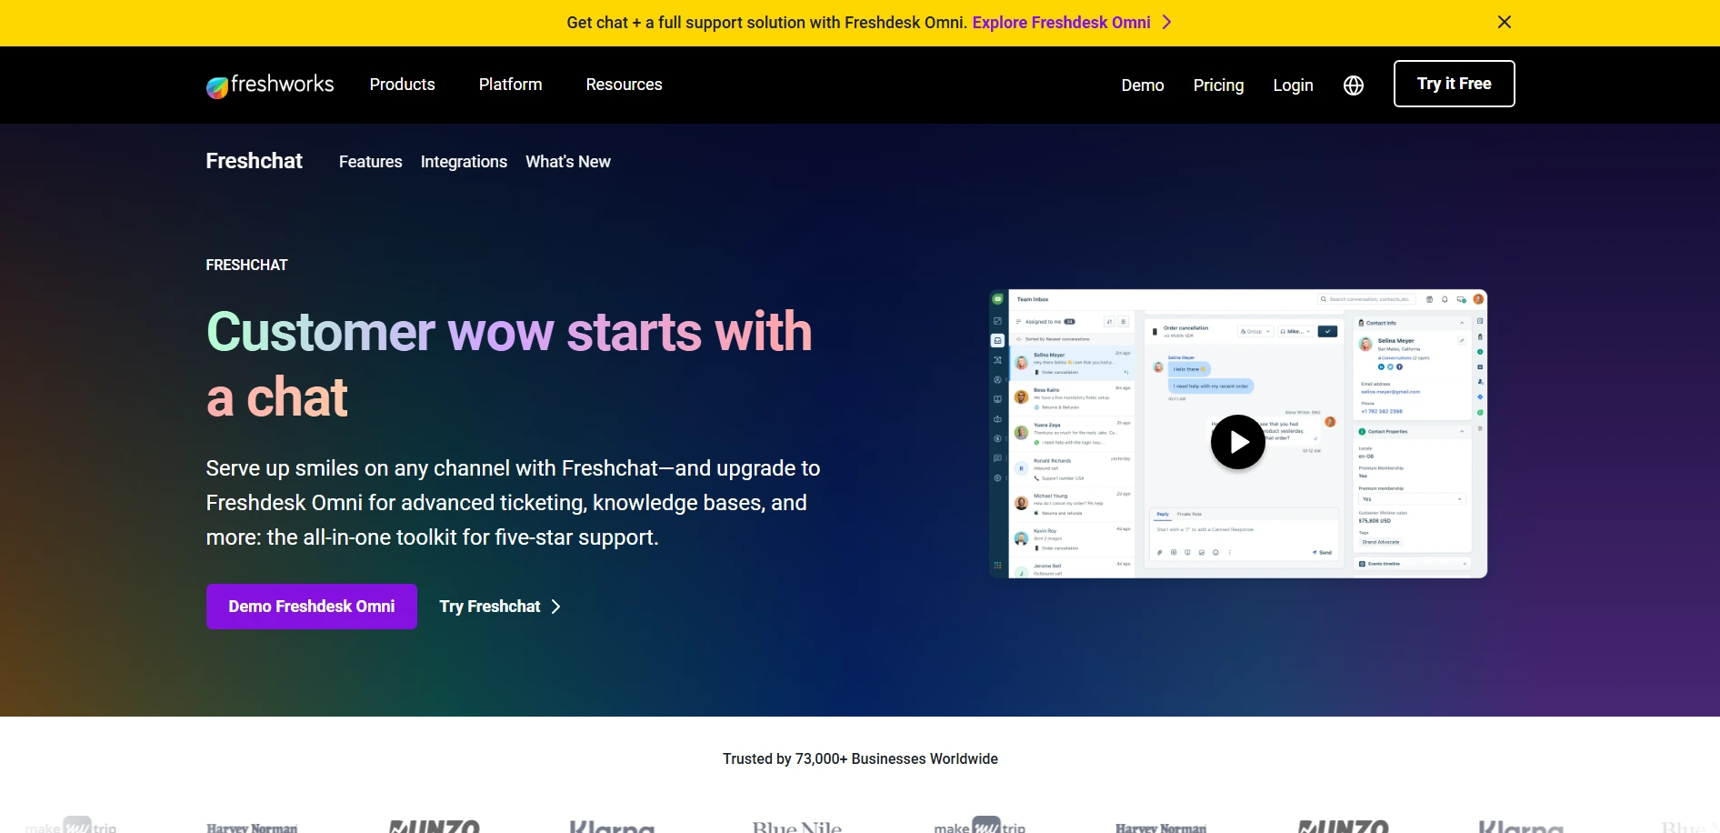Open the Resources menu
The width and height of the screenshot is (1720, 833).
624,84
